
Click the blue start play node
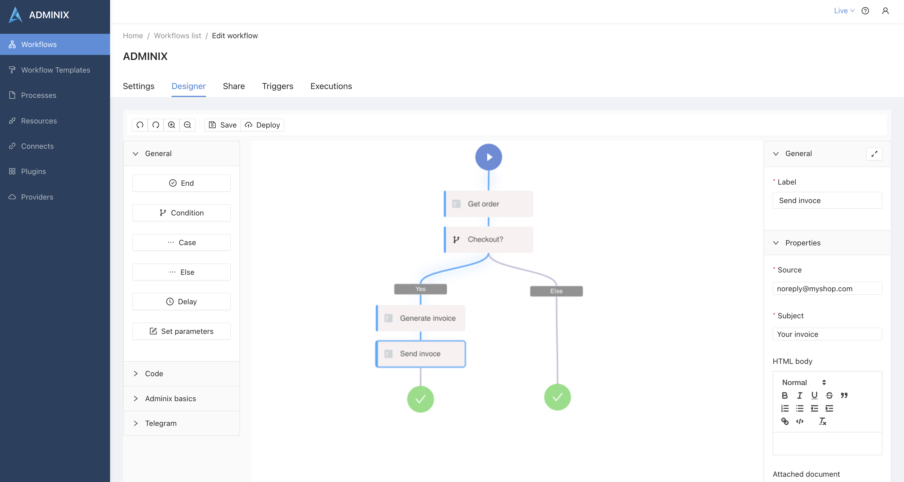pyautogui.click(x=488, y=157)
